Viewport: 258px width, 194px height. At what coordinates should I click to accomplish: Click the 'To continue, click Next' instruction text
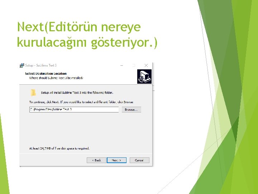[81, 102]
